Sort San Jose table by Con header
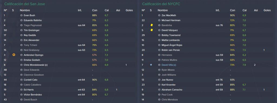 click(94, 11)
